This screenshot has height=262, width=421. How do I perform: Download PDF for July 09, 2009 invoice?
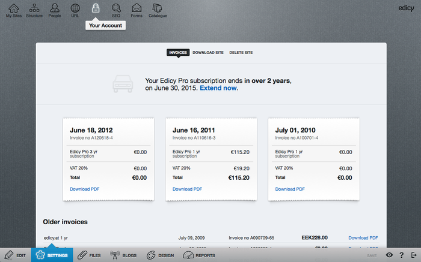(x=363, y=238)
